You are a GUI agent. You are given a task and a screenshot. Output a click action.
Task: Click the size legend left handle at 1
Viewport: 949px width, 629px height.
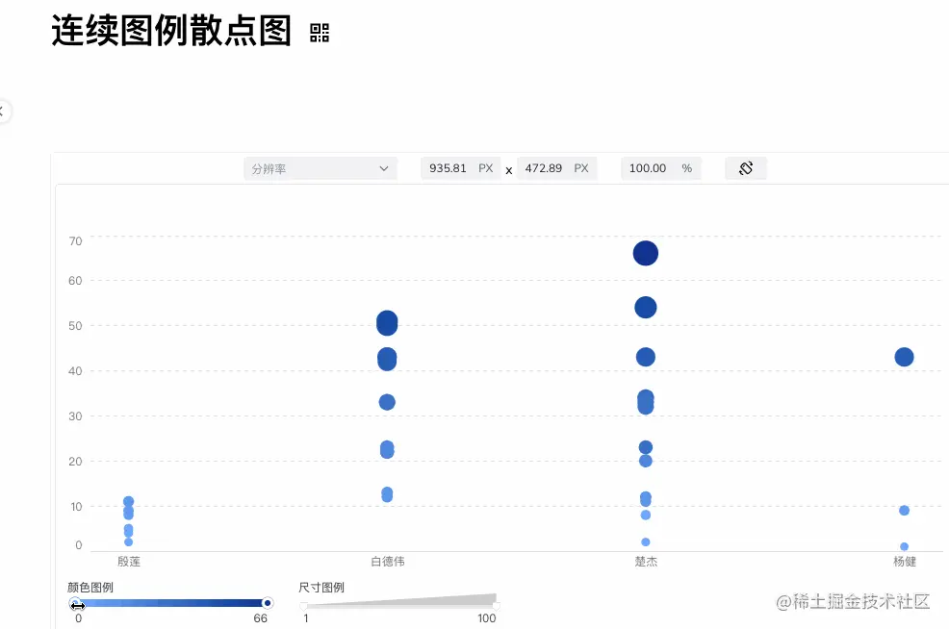point(304,605)
